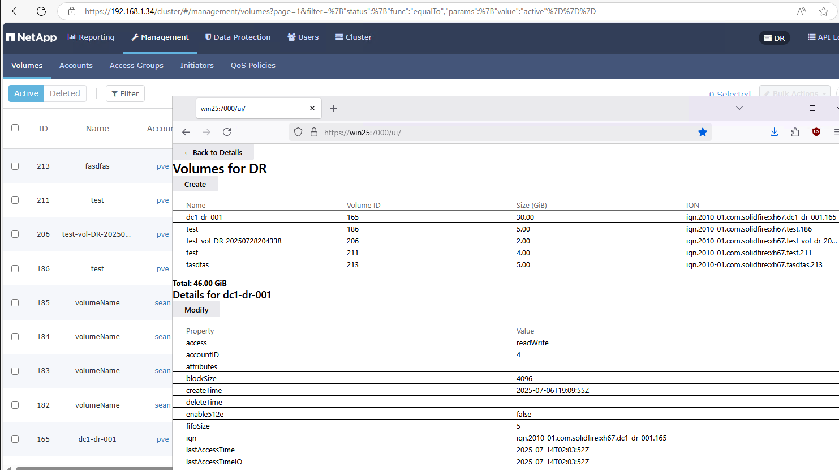The width and height of the screenshot is (839, 470).
Task: Open Downloads panel in win25 browser
Action: 775,132
